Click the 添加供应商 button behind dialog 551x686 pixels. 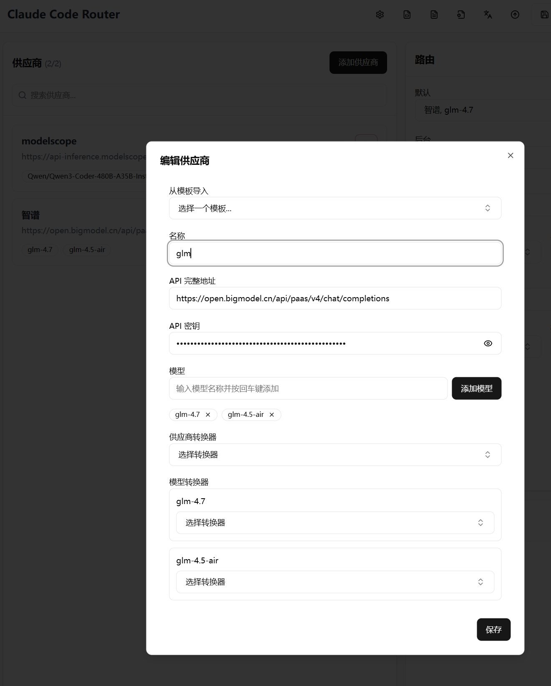pyautogui.click(x=358, y=63)
